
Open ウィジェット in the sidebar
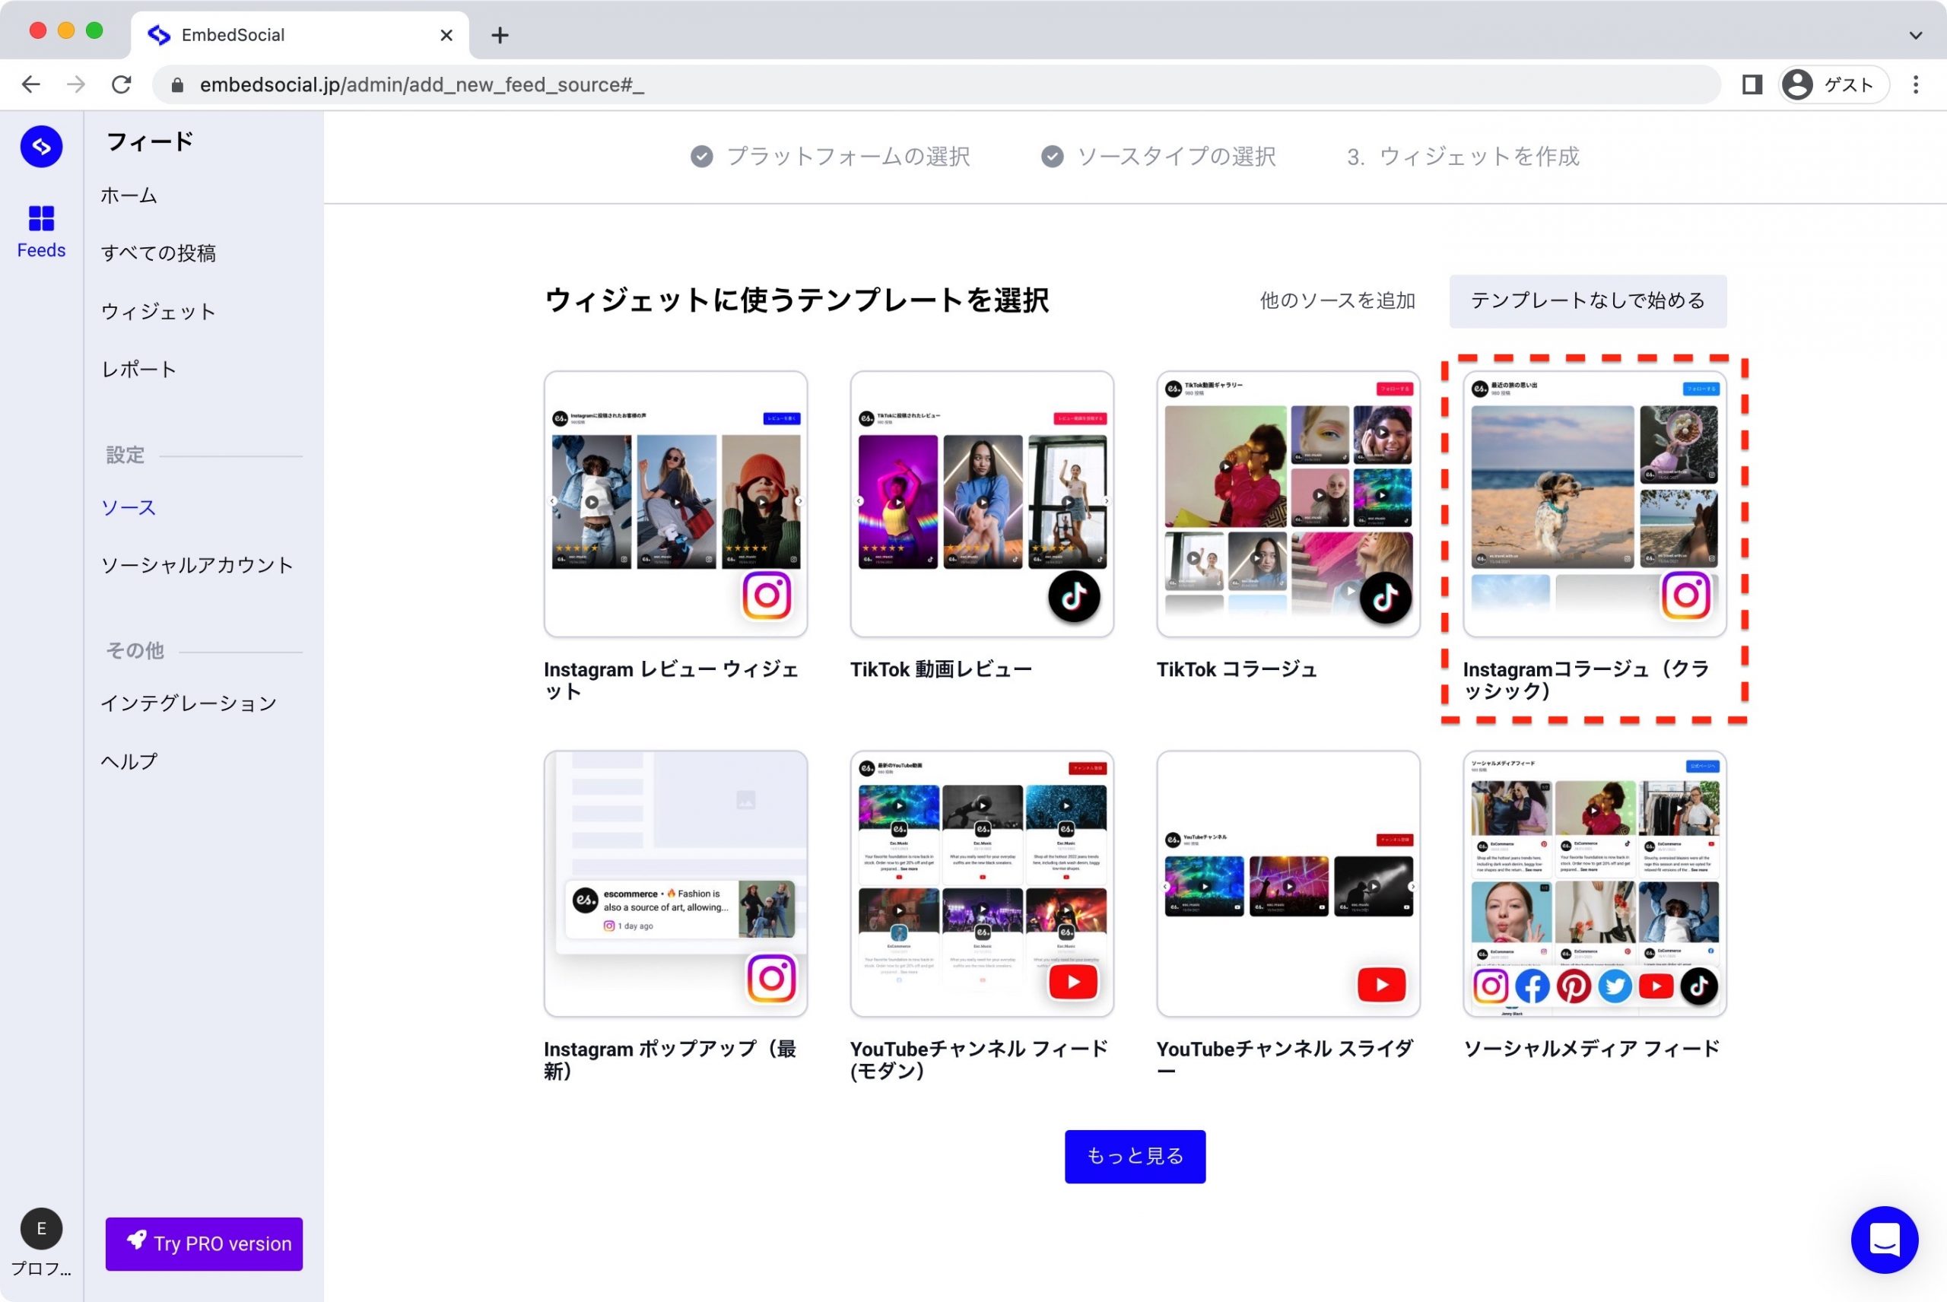click(159, 311)
